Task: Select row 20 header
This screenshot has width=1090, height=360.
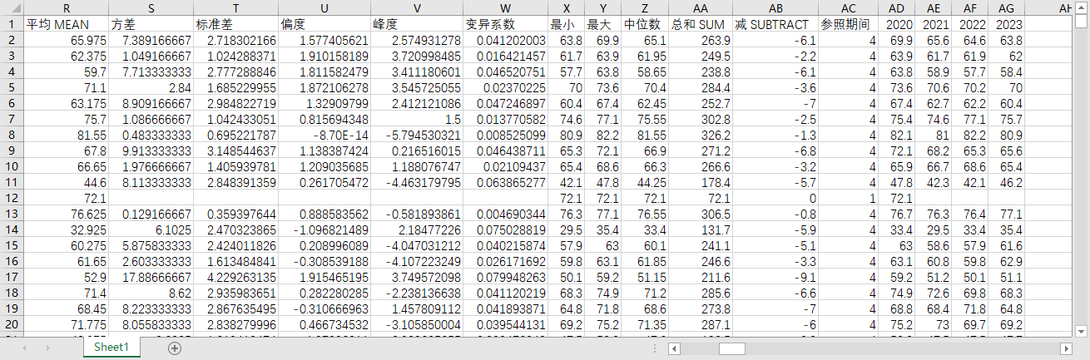Action: click(12, 324)
